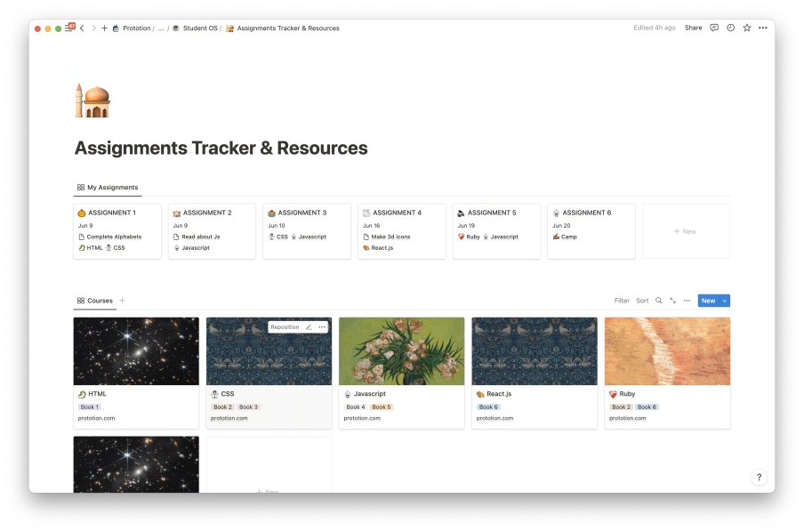Open Courses view options three dots
The image size is (804, 531).
(x=687, y=301)
